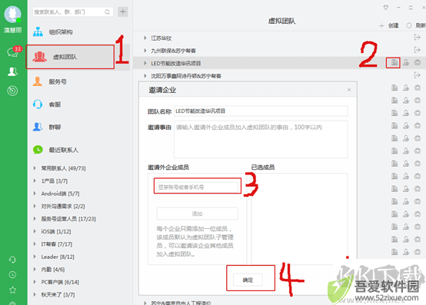Expand the 对外沟通需求 [2/2] group

35,206
